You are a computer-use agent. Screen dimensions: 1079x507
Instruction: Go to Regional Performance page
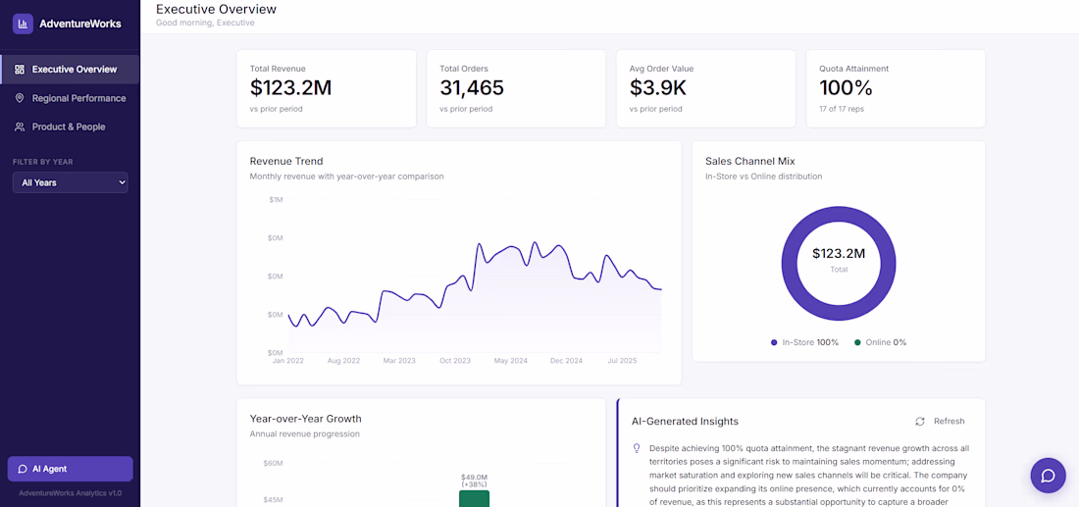point(70,98)
